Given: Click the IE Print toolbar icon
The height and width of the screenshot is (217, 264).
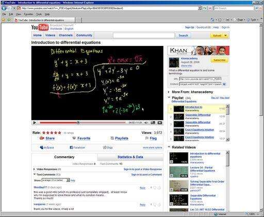Looking at the screenshot, I should coord(228,20).
